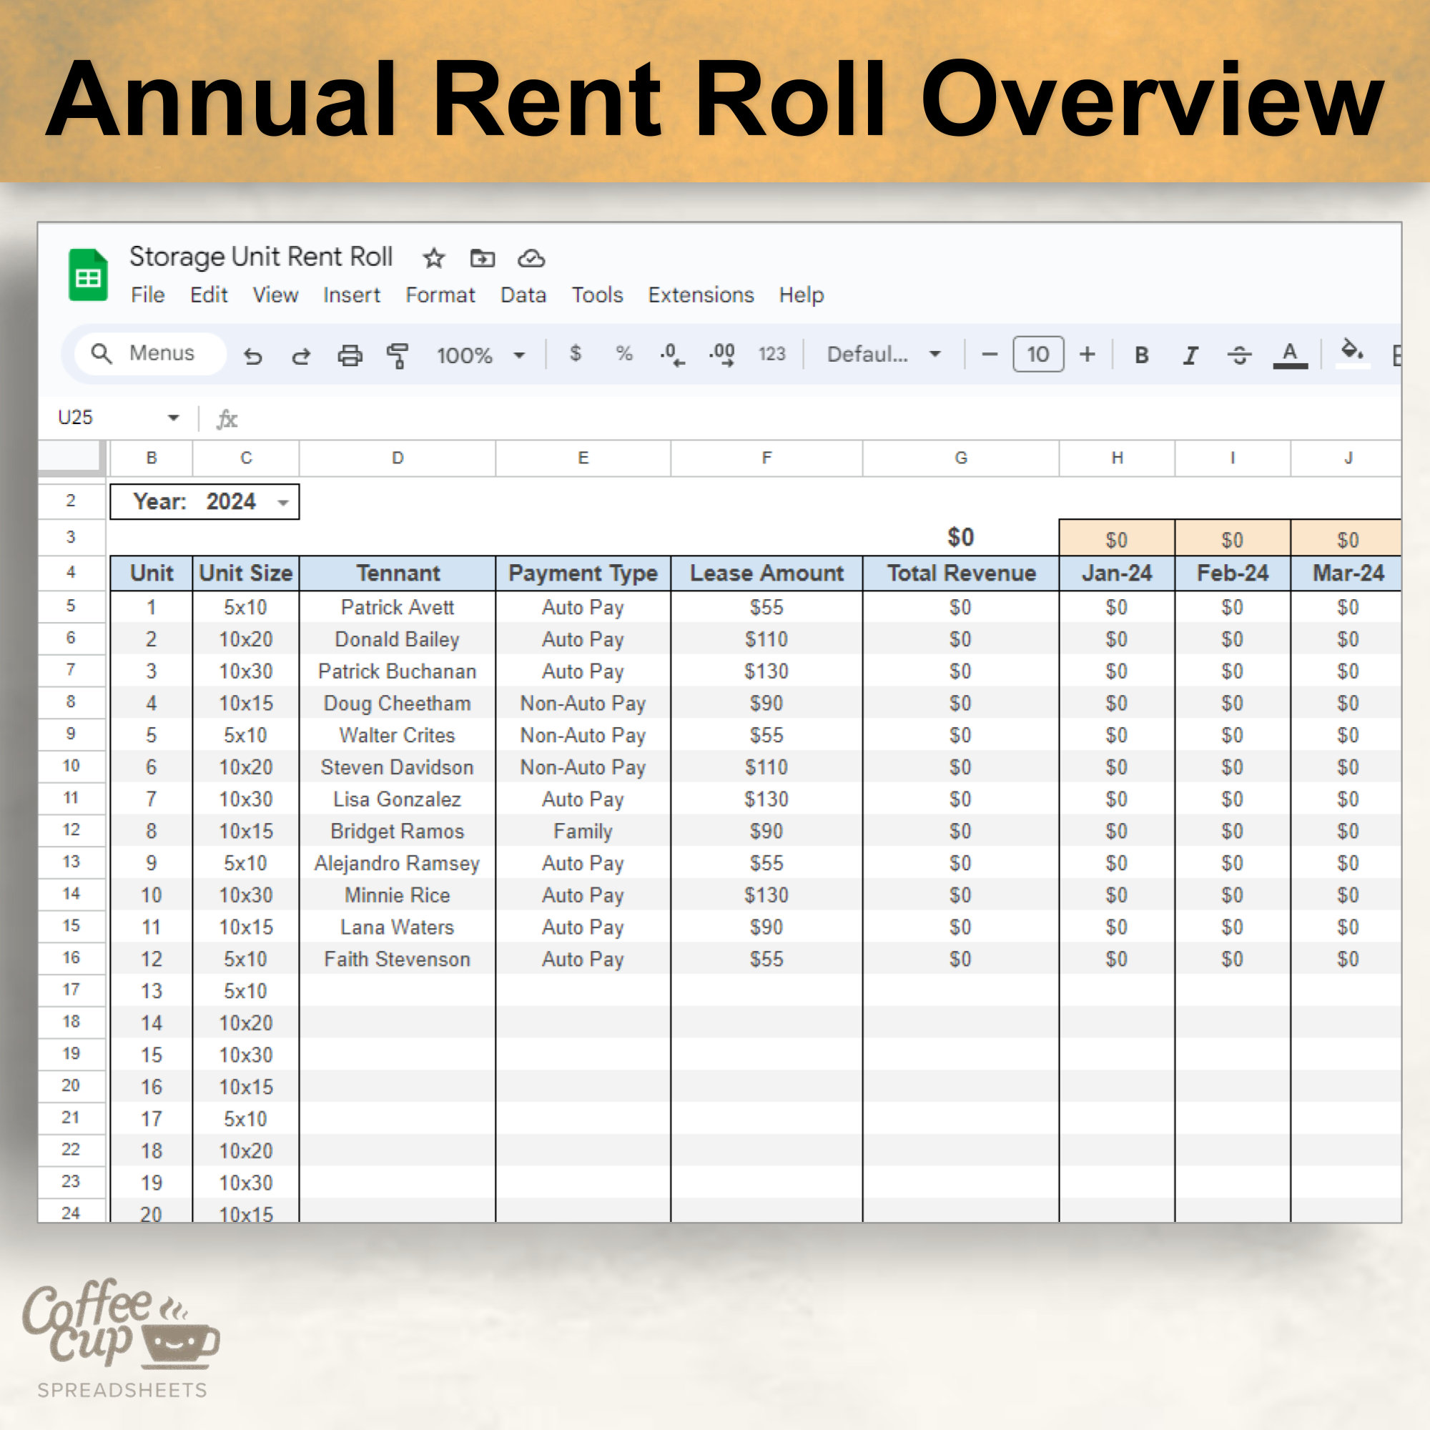Toggle bold formatting
Screen dimensions: 1430x1430
1141,356
